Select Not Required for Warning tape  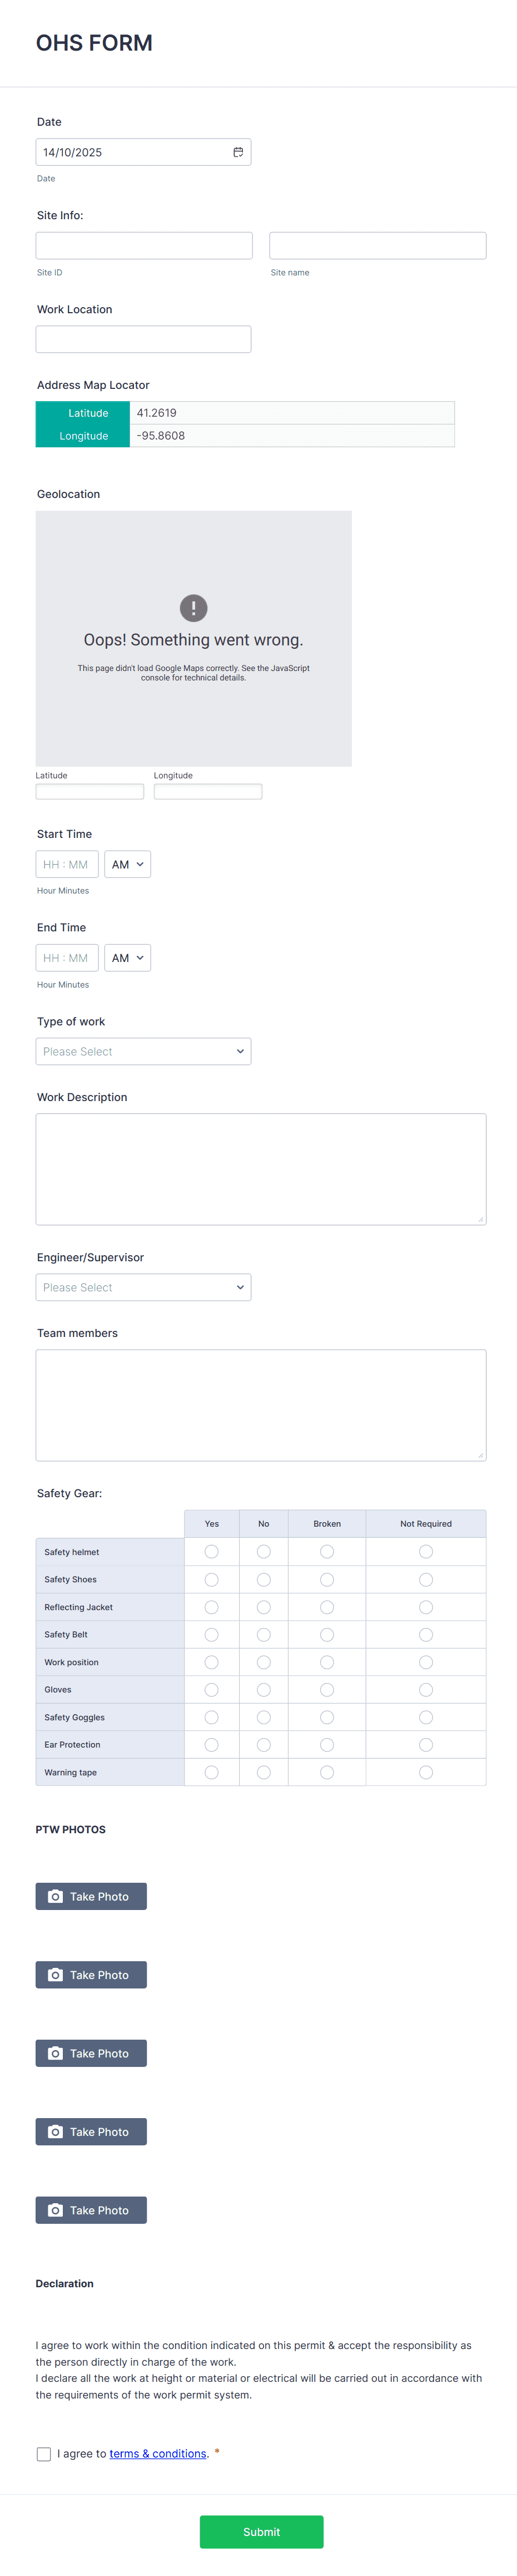click(425, 1771)
